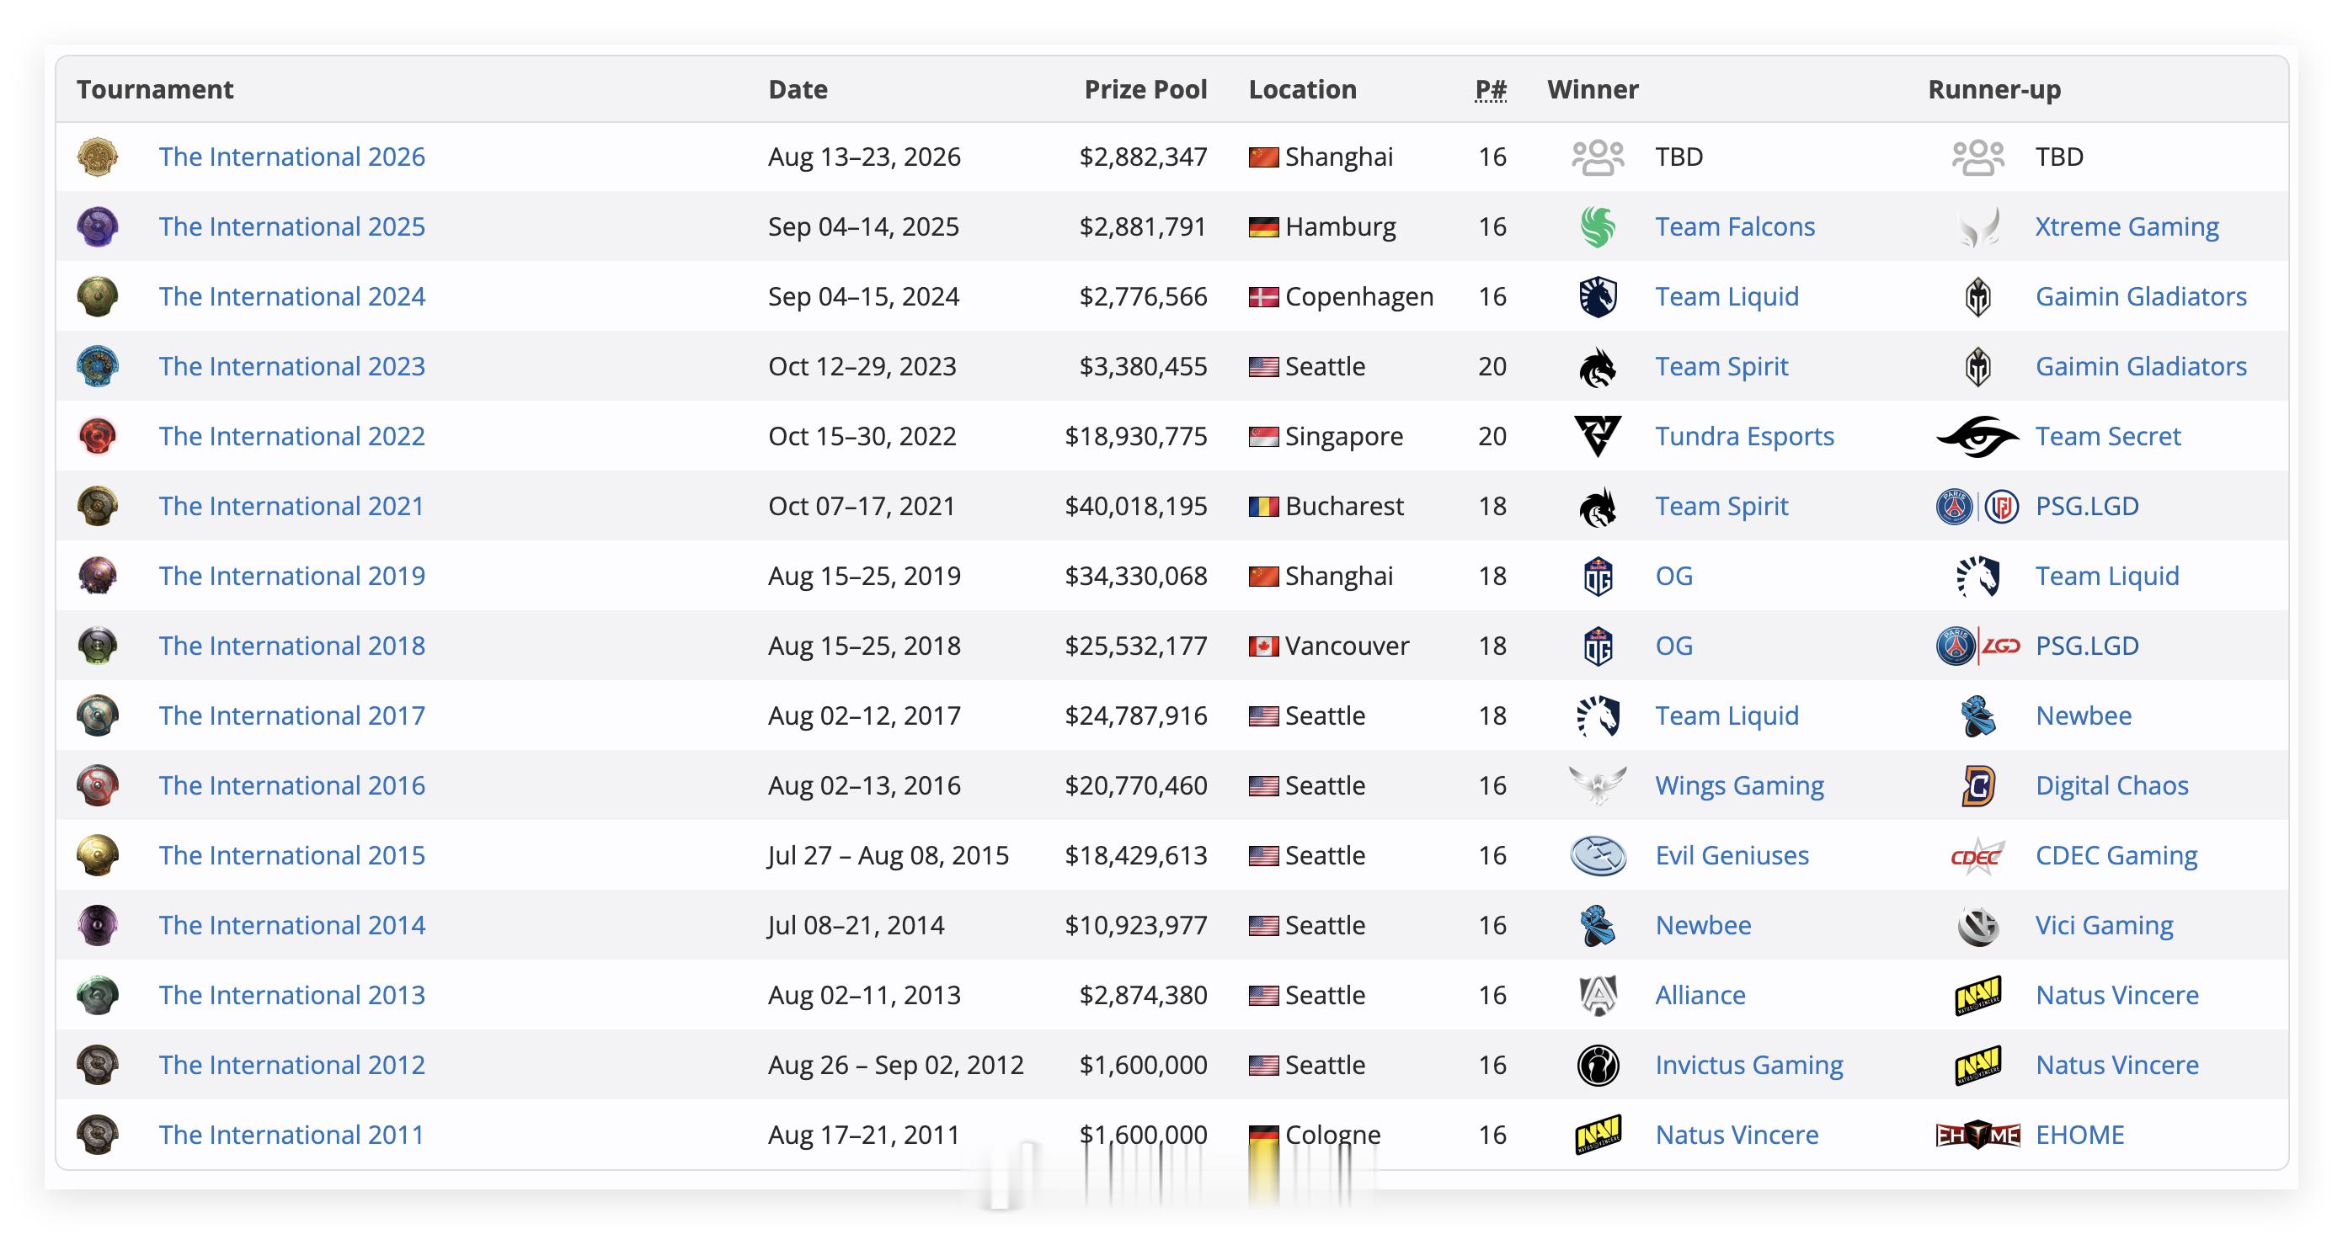Click the Canada flag beside Vancouver
The image size is (2343, 1234).
[1263, 646]
